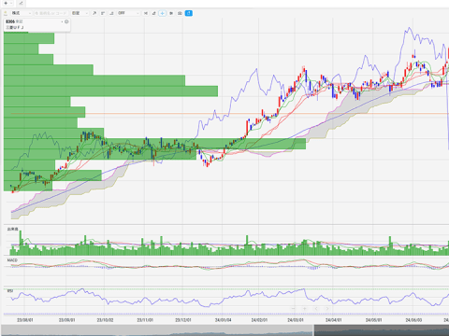Click the pencil edit drawing icon
This screenshot has height=336, width=449.
[154, 13]
